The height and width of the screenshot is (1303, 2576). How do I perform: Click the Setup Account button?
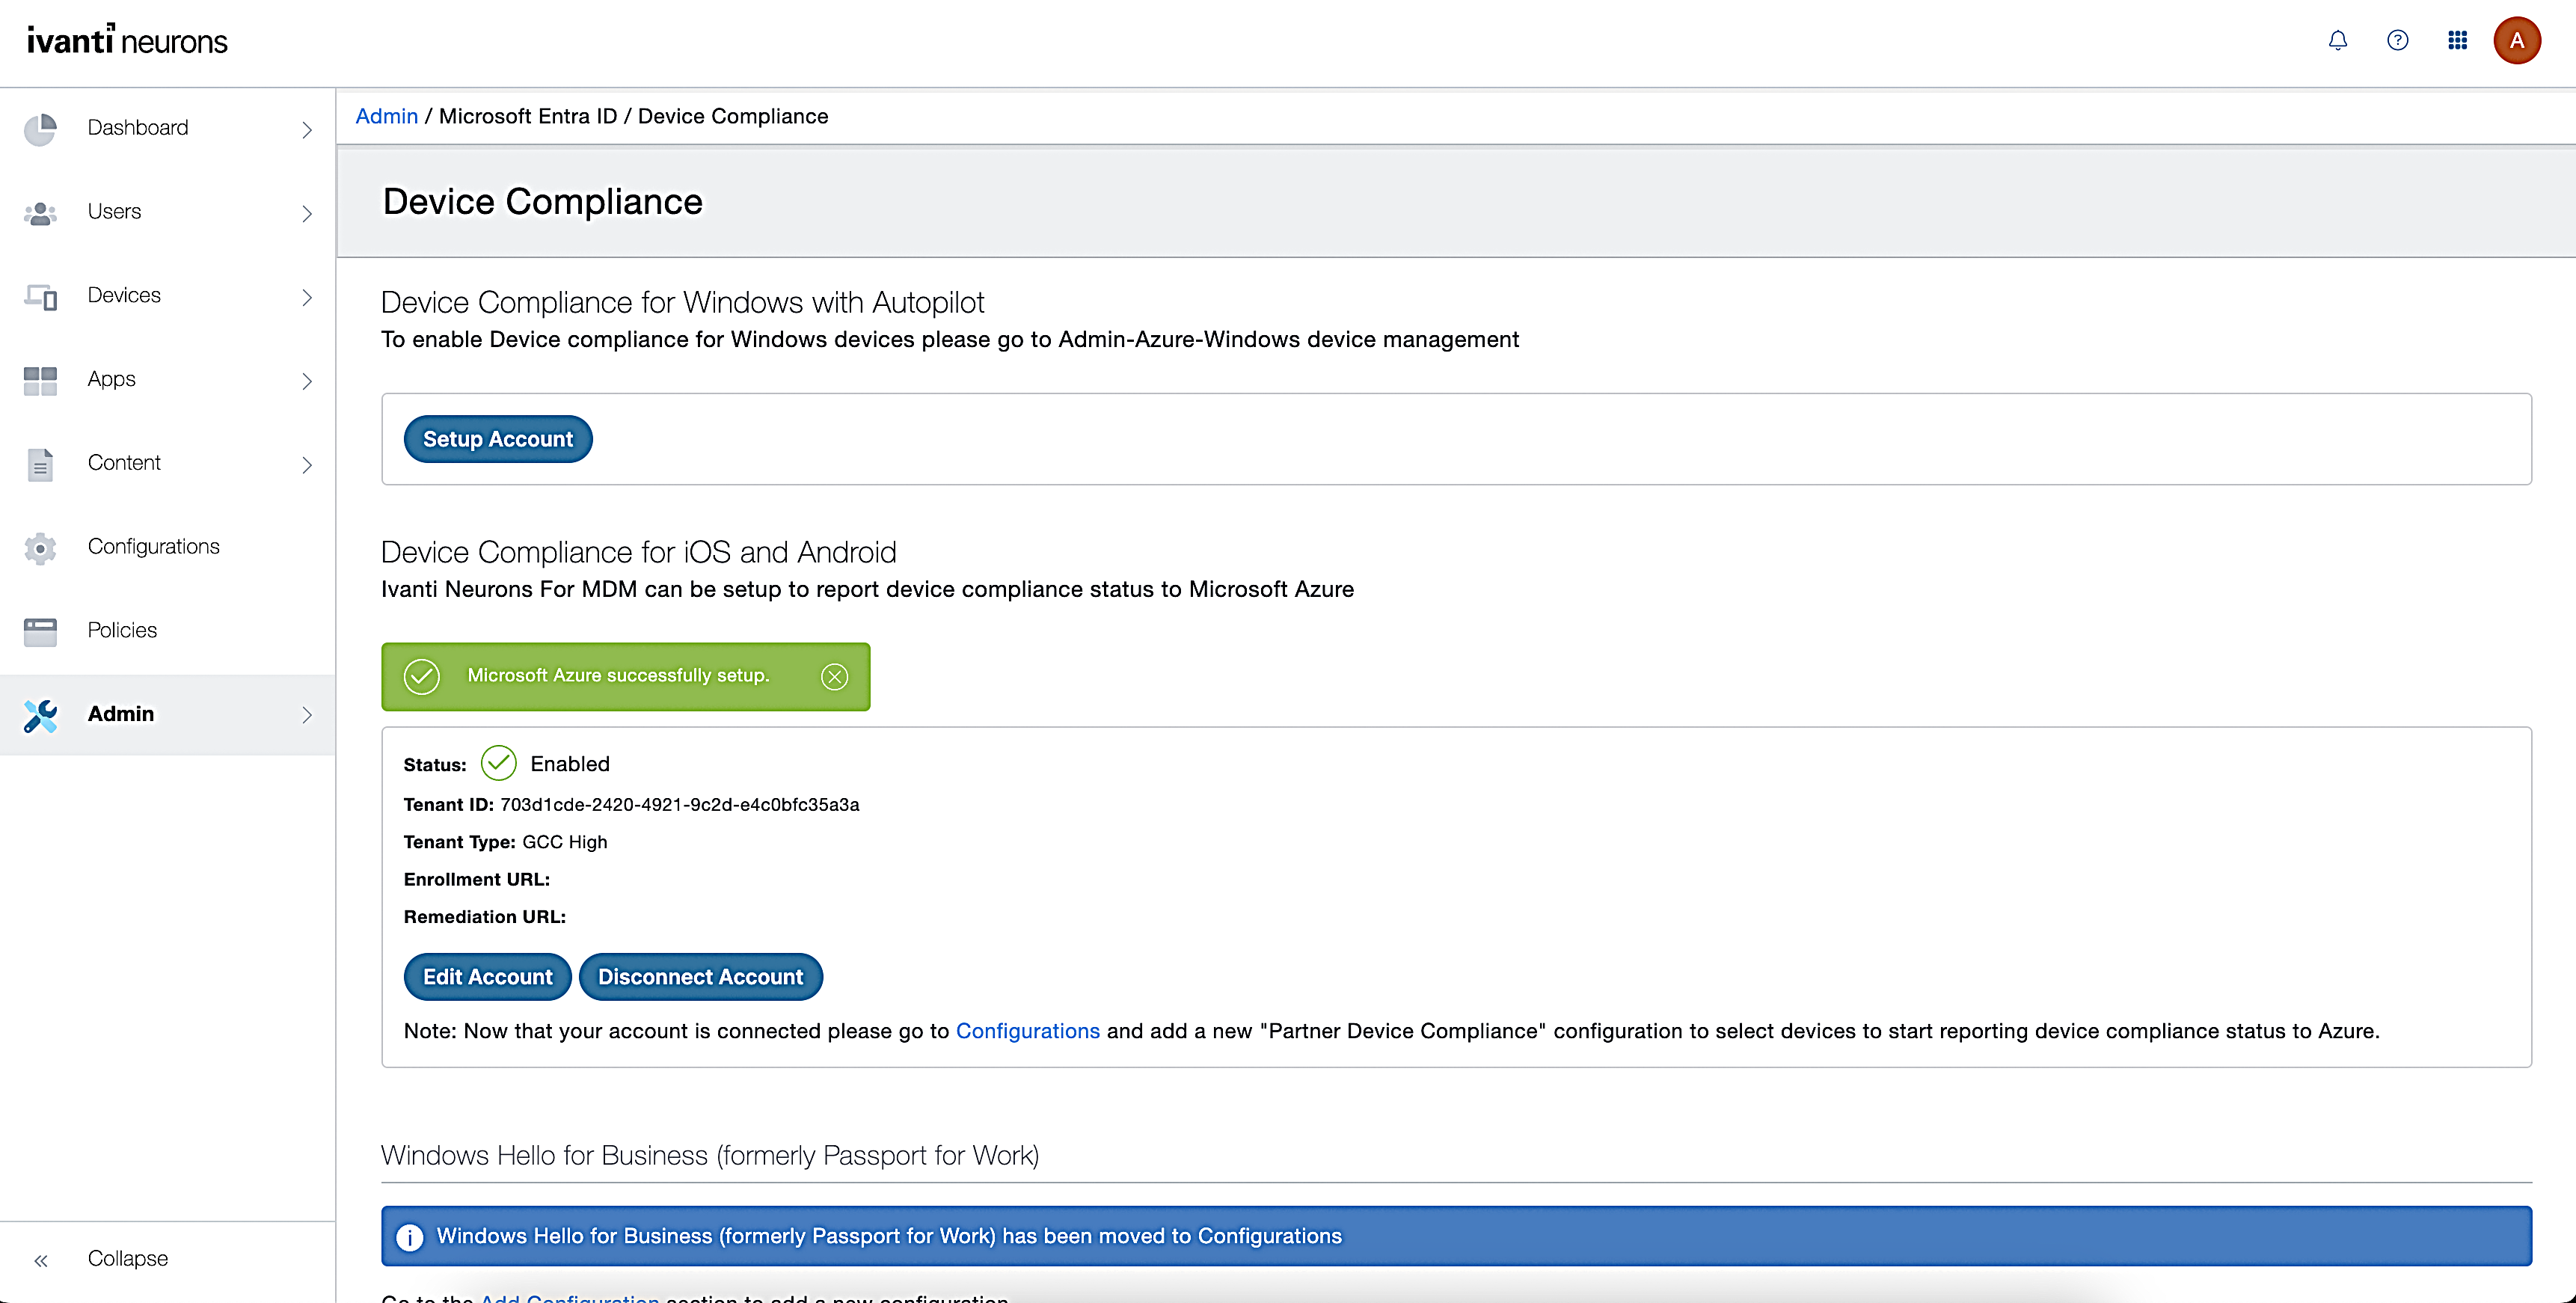point(498,439)
